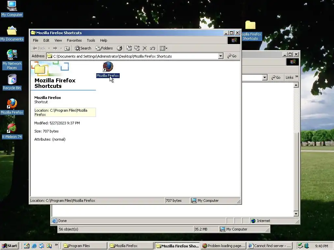Click first Quick Launch icon beside Start
Image resolution: width=334 pixels, height=250 pixels.
(27, 246)
